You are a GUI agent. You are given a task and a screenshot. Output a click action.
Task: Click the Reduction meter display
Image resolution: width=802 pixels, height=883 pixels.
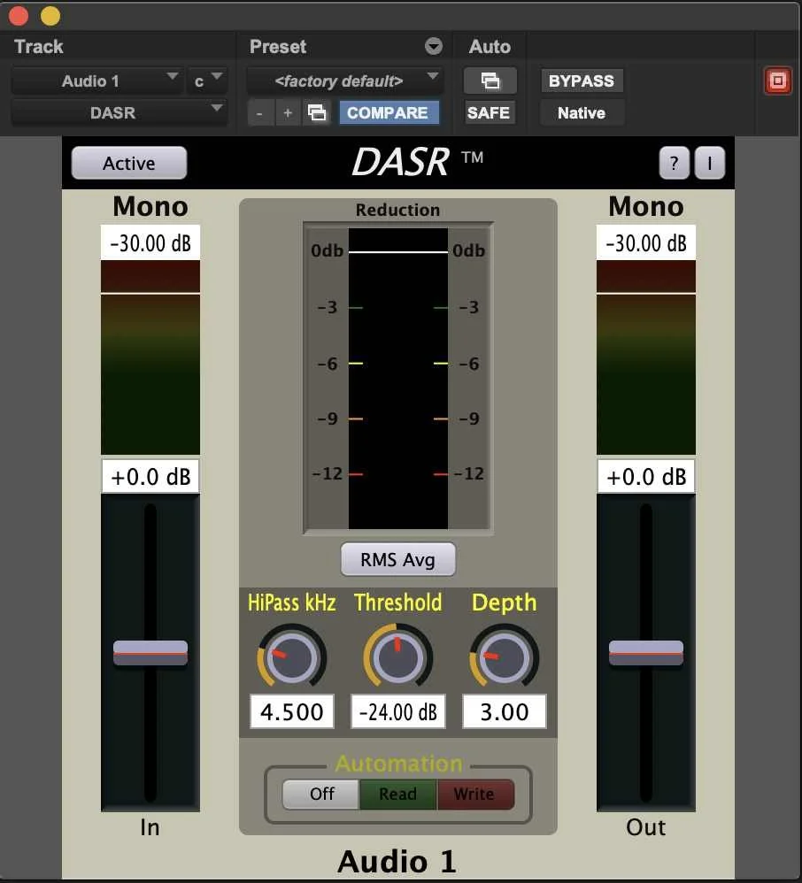[397, 379]
